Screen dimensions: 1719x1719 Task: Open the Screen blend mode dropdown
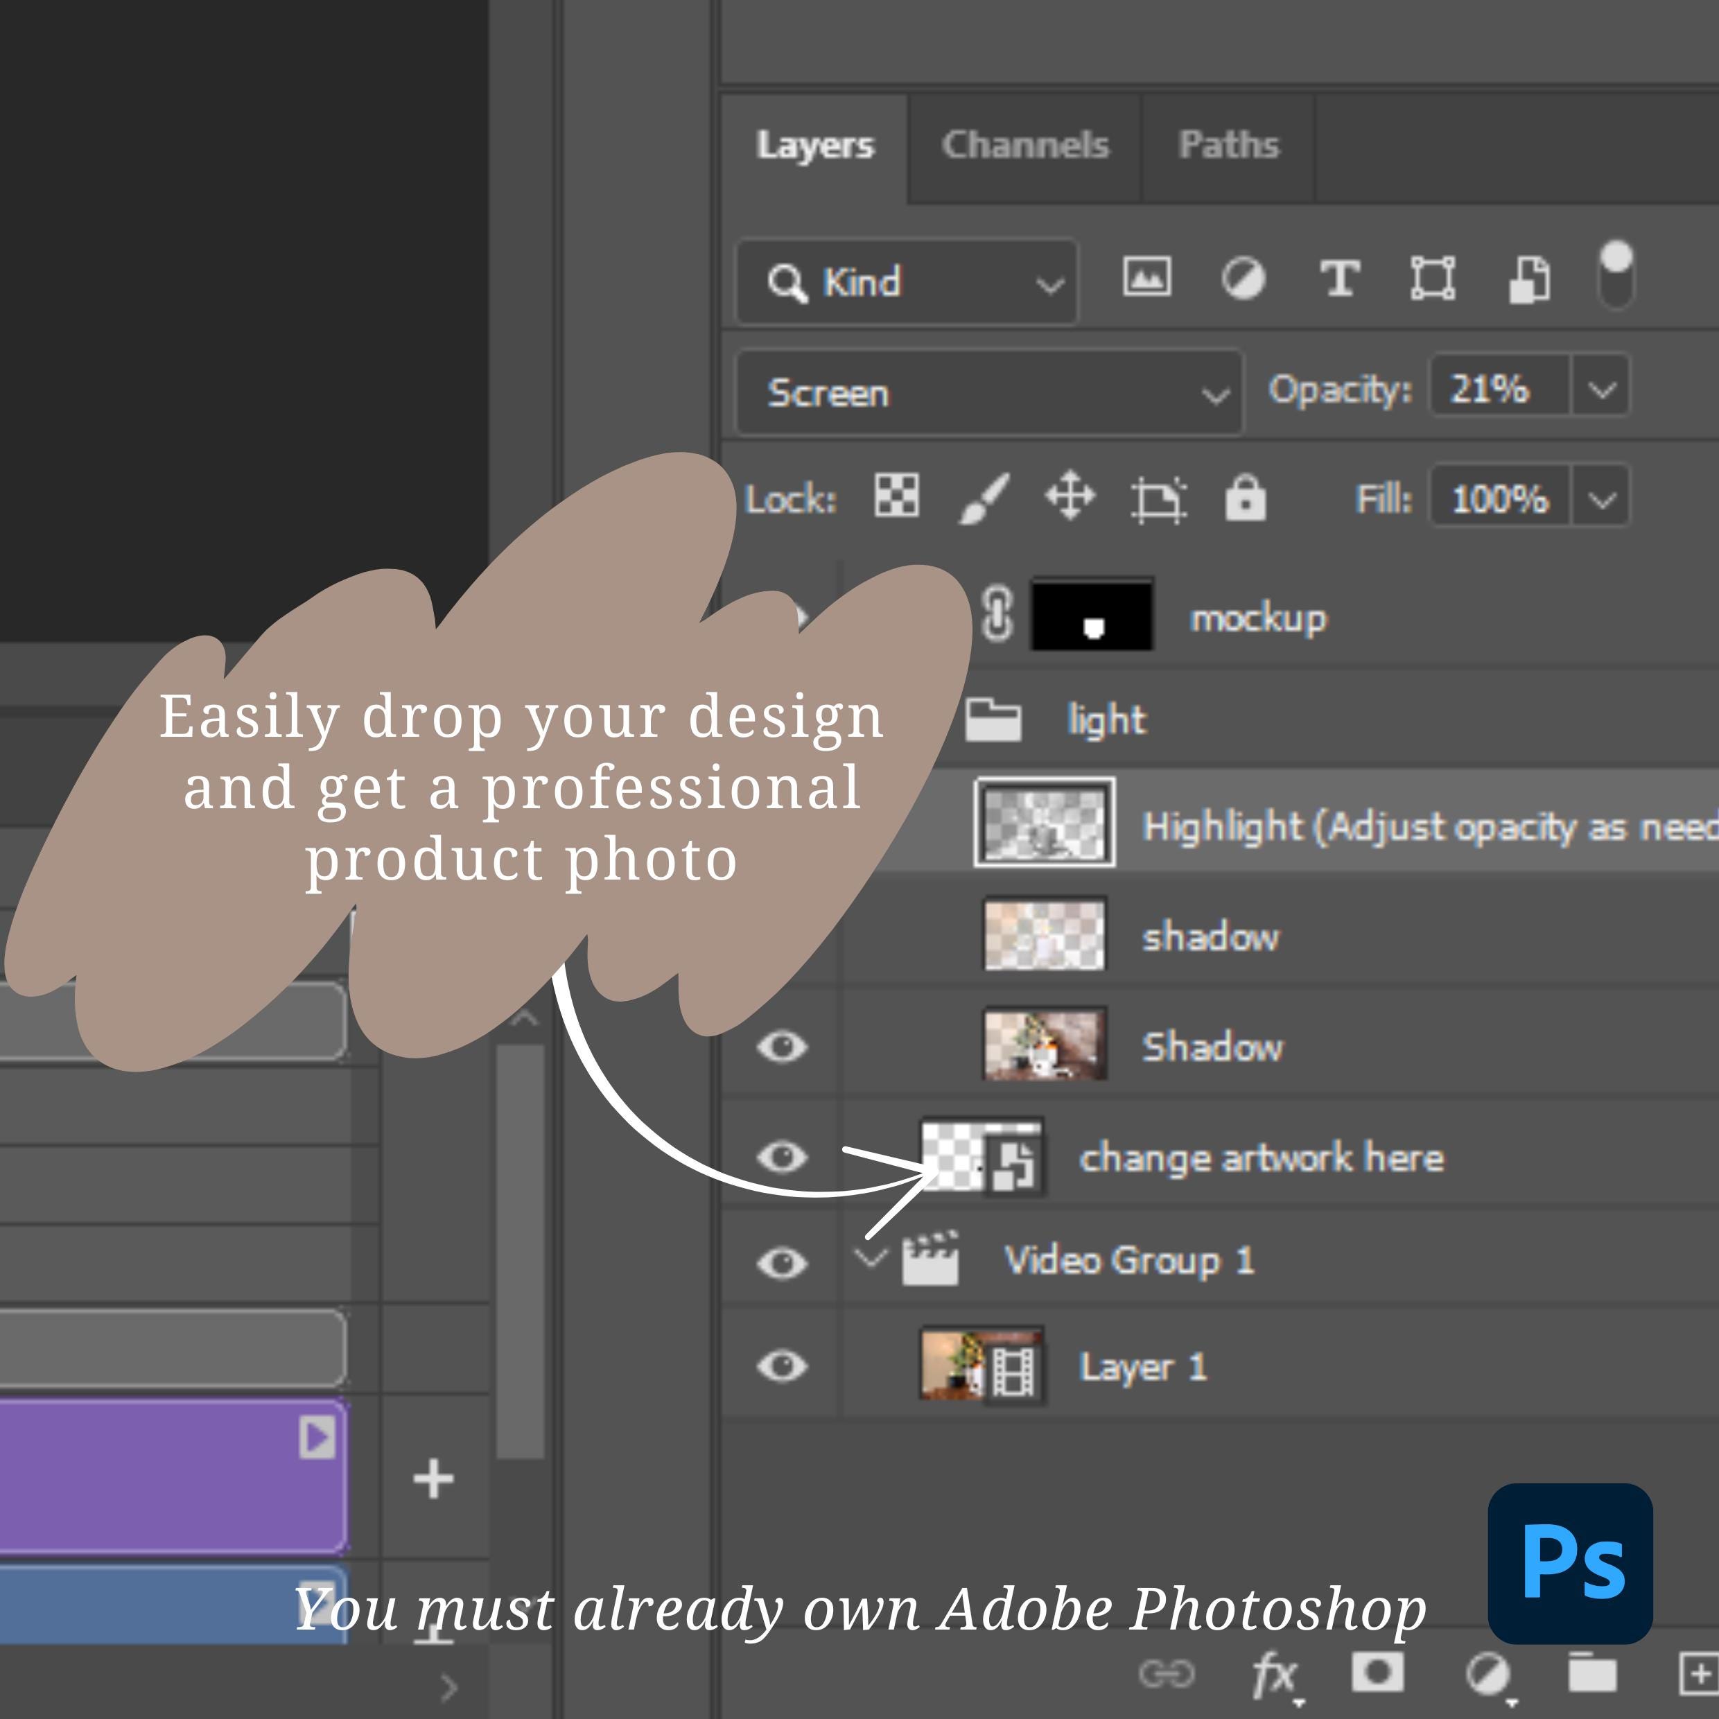(989, 392)
